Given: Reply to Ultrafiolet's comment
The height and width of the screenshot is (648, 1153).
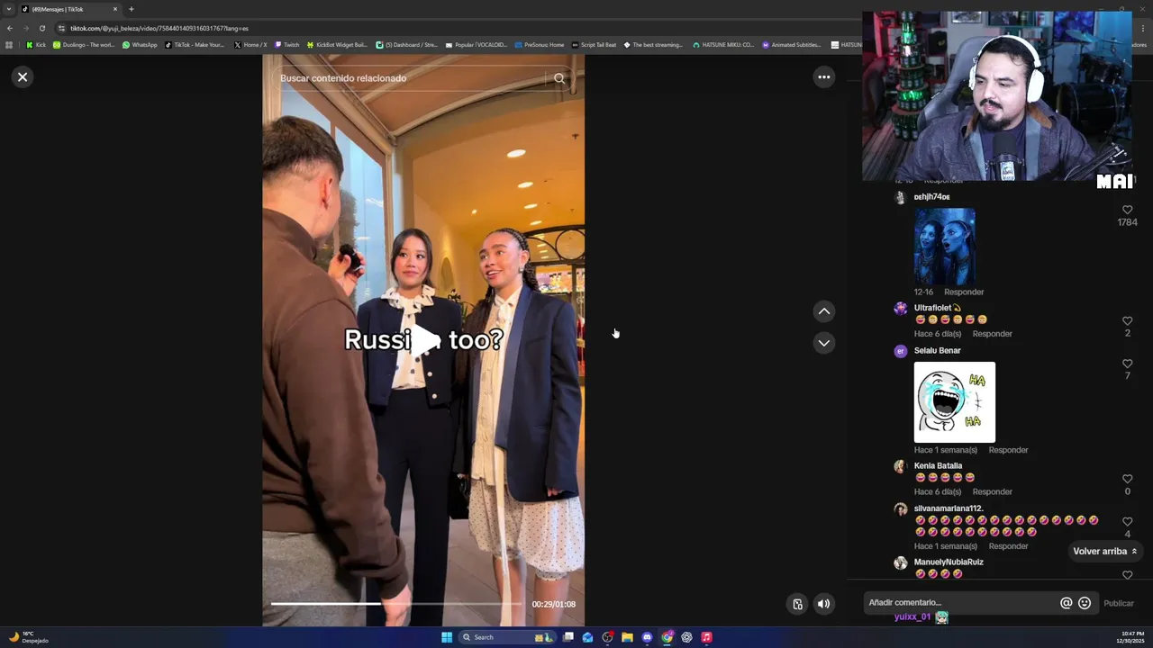Looking at the screenshot, I should pyautogui.click(x=993, y=334).
